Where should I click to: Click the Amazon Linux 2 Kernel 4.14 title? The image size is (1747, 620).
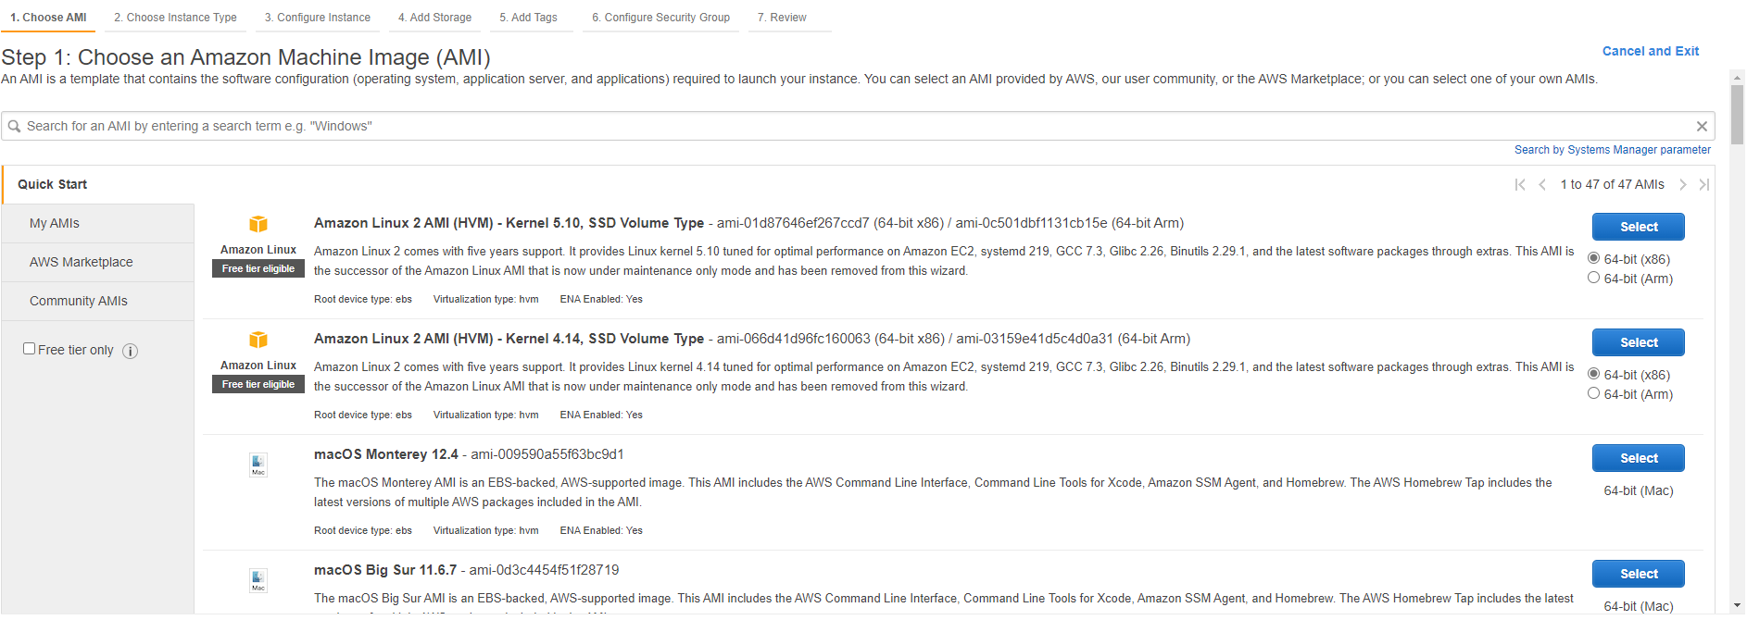pos(509,339)
